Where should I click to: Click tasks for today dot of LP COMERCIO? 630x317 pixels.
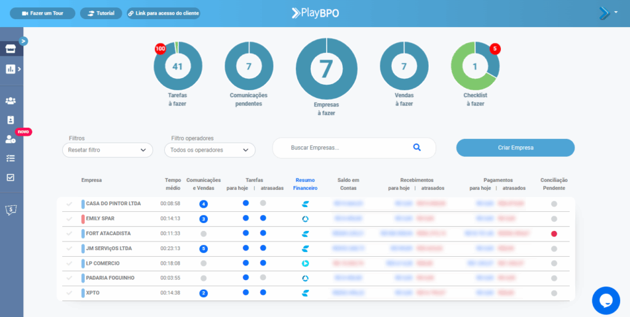pyautogui.click(x=246, y=263)
